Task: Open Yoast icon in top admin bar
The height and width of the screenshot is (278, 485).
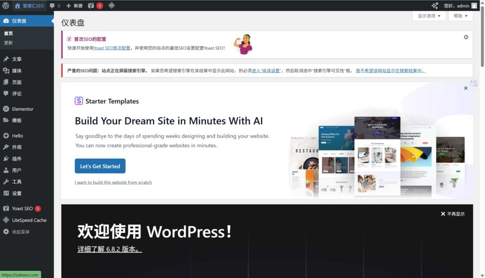Action: coord(90,6)
